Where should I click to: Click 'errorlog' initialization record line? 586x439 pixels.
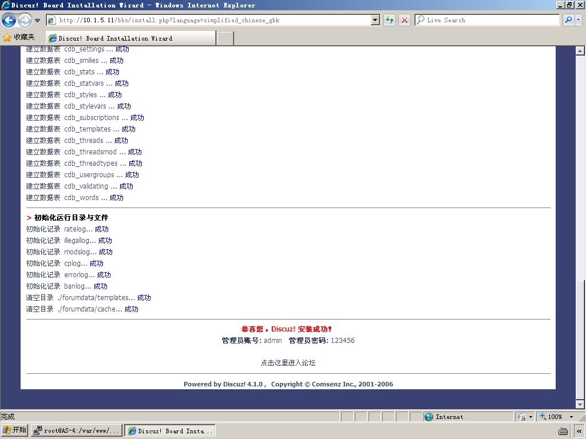pyautogui.click(x=69, y=275)
